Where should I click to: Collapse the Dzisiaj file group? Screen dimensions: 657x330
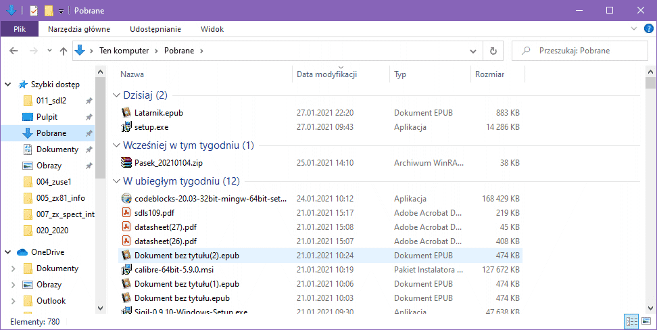tap(114, 95)
